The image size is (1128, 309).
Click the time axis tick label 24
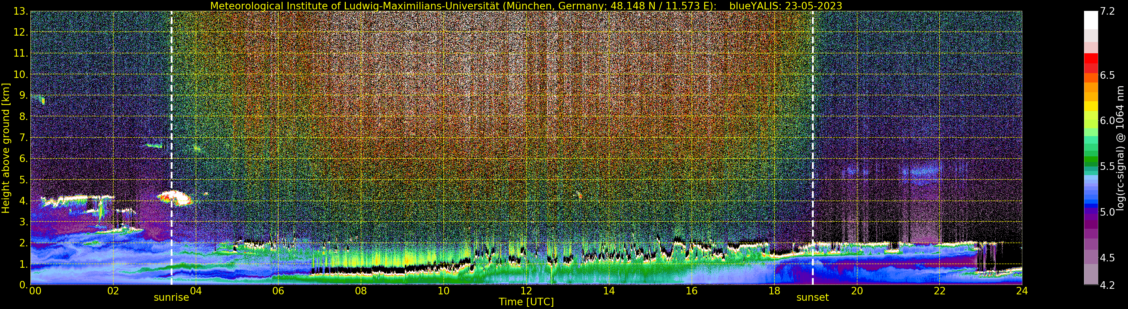click(x=1022, y=291)
